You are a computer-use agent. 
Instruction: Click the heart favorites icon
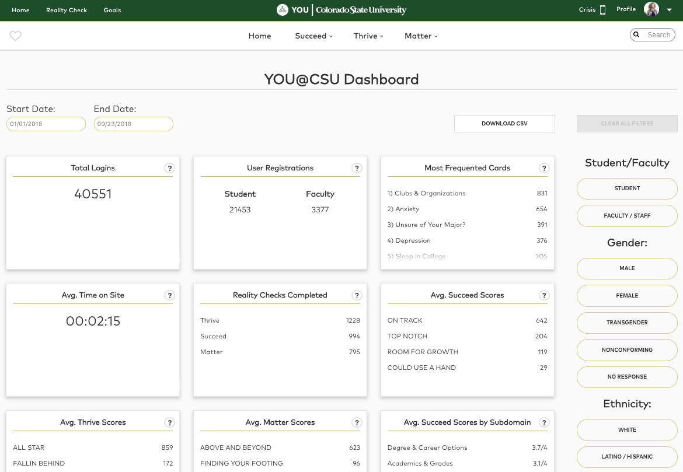click(15, 36)
